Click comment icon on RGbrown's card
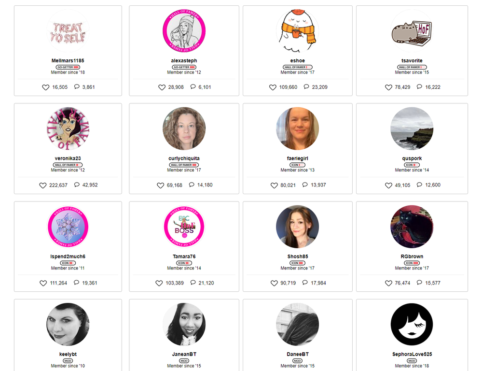Screen dimensions: 482x371 click(419, 283)
